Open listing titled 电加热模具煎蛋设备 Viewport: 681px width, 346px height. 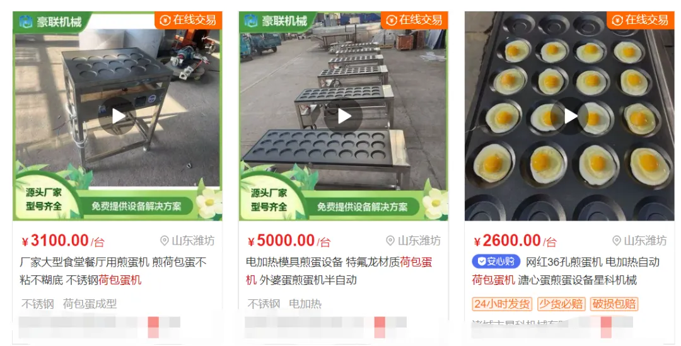coord(339,271)
